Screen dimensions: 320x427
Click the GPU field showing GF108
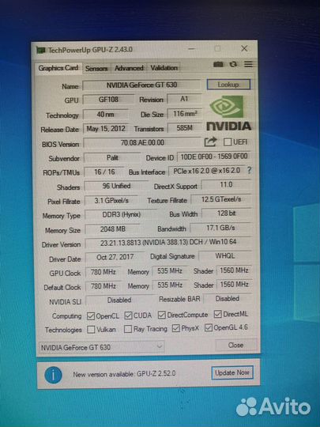[x=108, y=100]
